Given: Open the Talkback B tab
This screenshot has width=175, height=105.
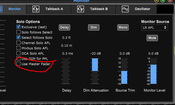Looking at the screenshot, I should pyautogui.click(x=93, y=9).
